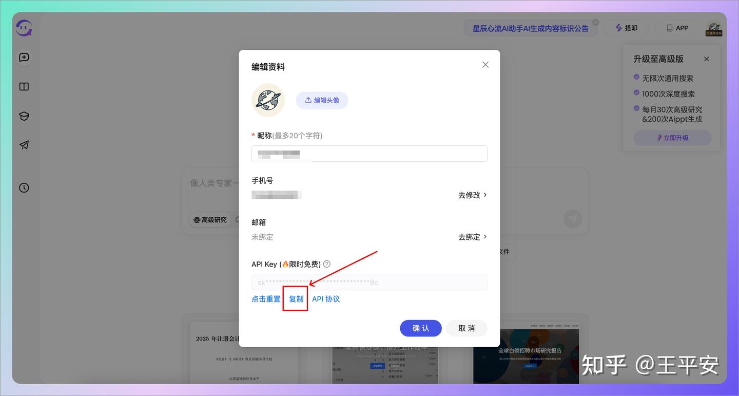Click the app logo in the top left corner
Viewport: 739px width, 396px height.
pyautogui.click(x=24, y=28)
